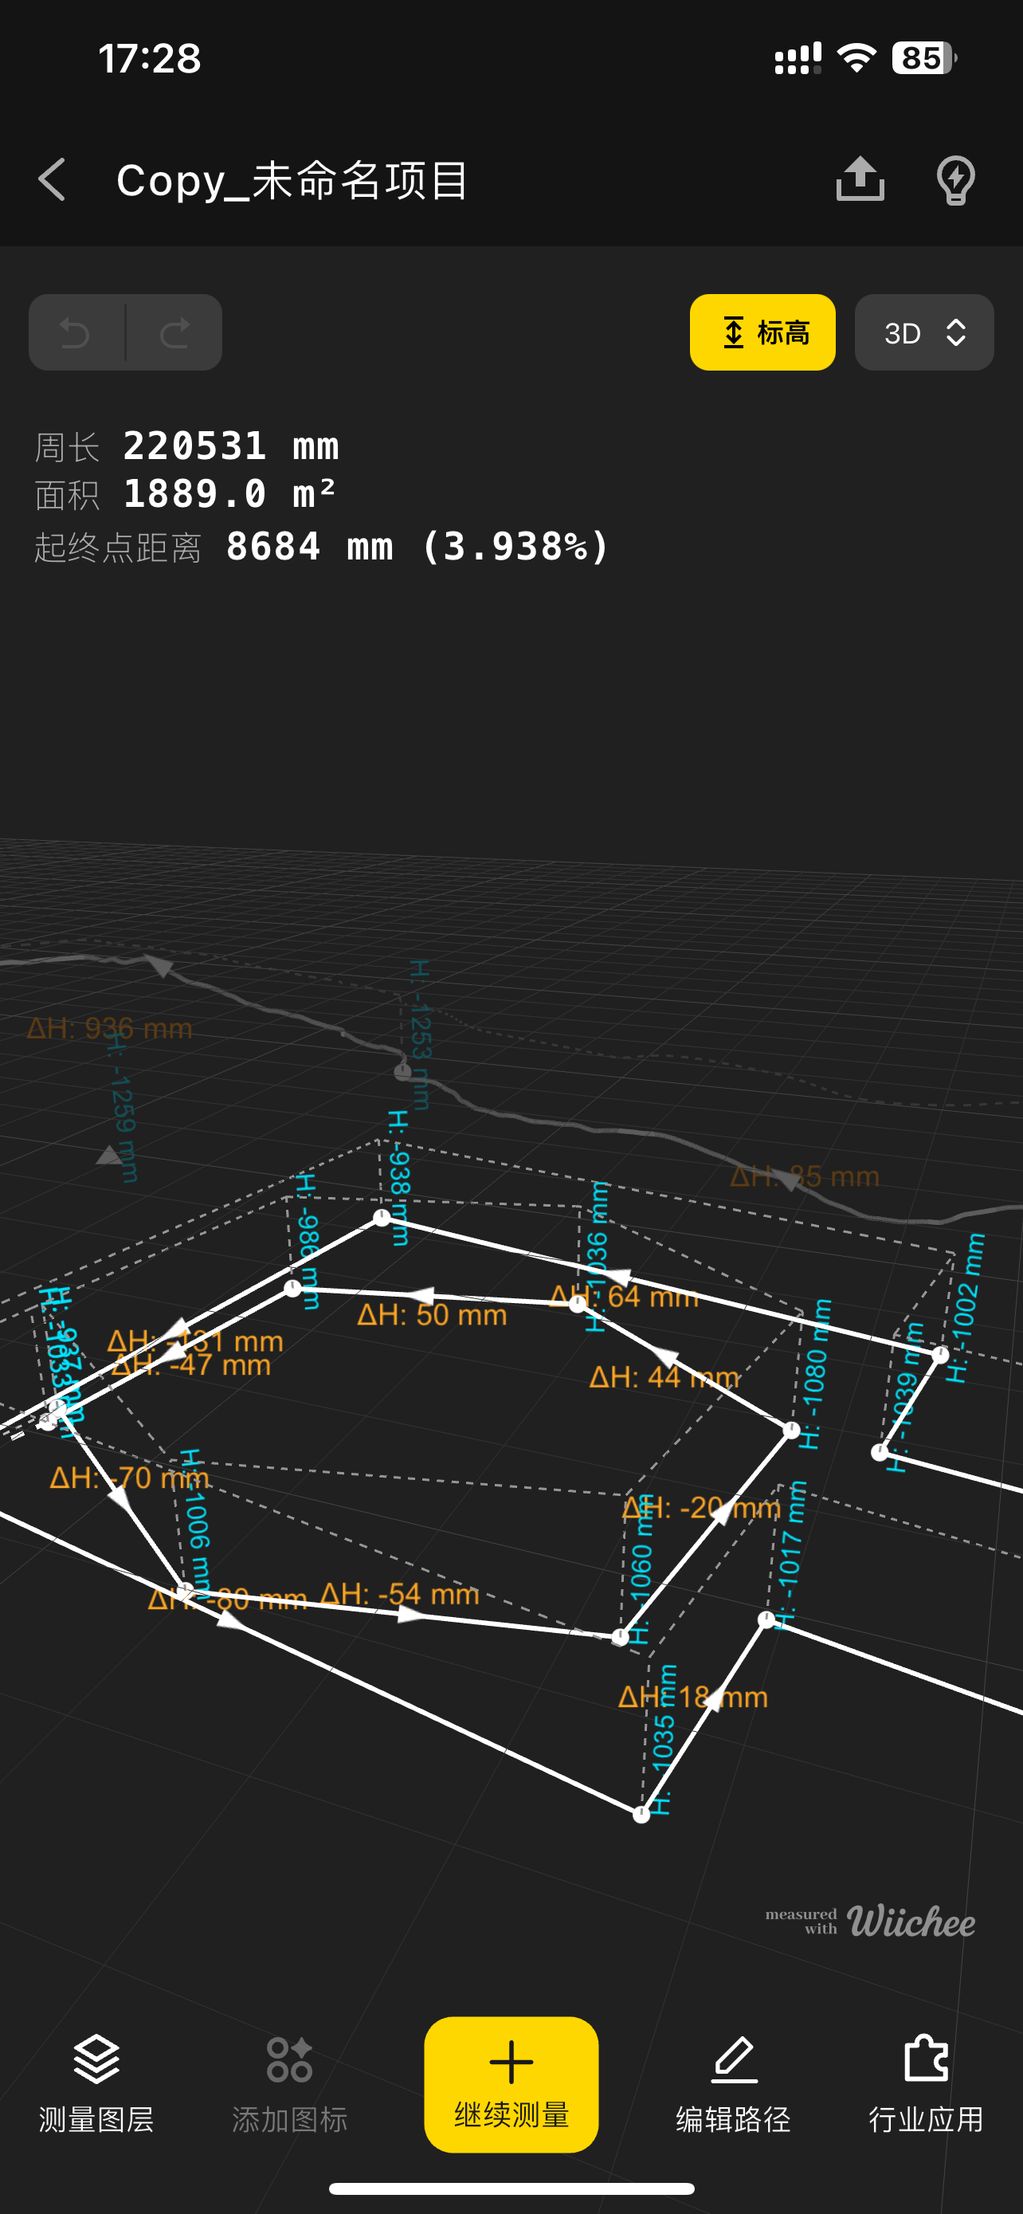Redo the last action
The height and width of the screenshot is (2214, 1023).
[x=174, y=332]
